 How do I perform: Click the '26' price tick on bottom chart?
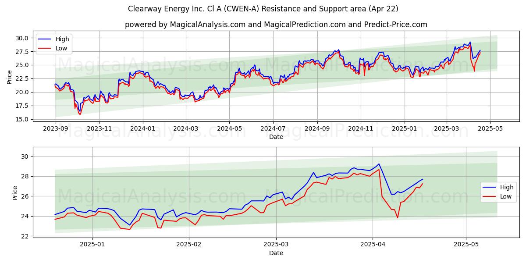26,196
